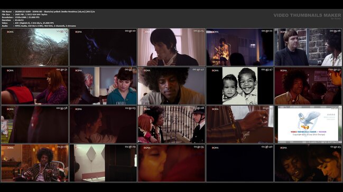Click the VIDEO THUMBNAILS MAKER watermark
The image size is (343, 192).
click(307, 15)
